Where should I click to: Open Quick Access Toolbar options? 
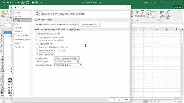pyautogui.click(x=22, y=39)
